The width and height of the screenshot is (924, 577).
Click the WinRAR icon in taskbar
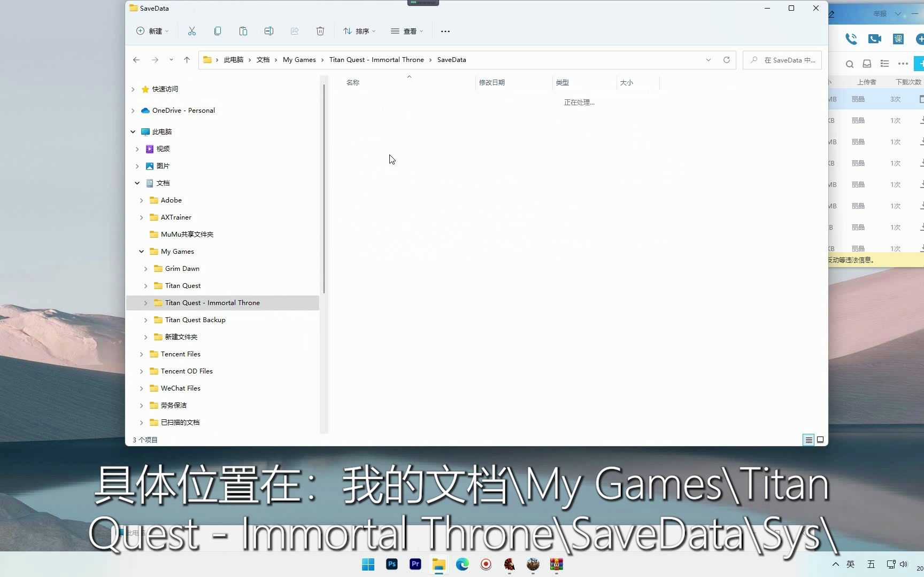[557, 564]
